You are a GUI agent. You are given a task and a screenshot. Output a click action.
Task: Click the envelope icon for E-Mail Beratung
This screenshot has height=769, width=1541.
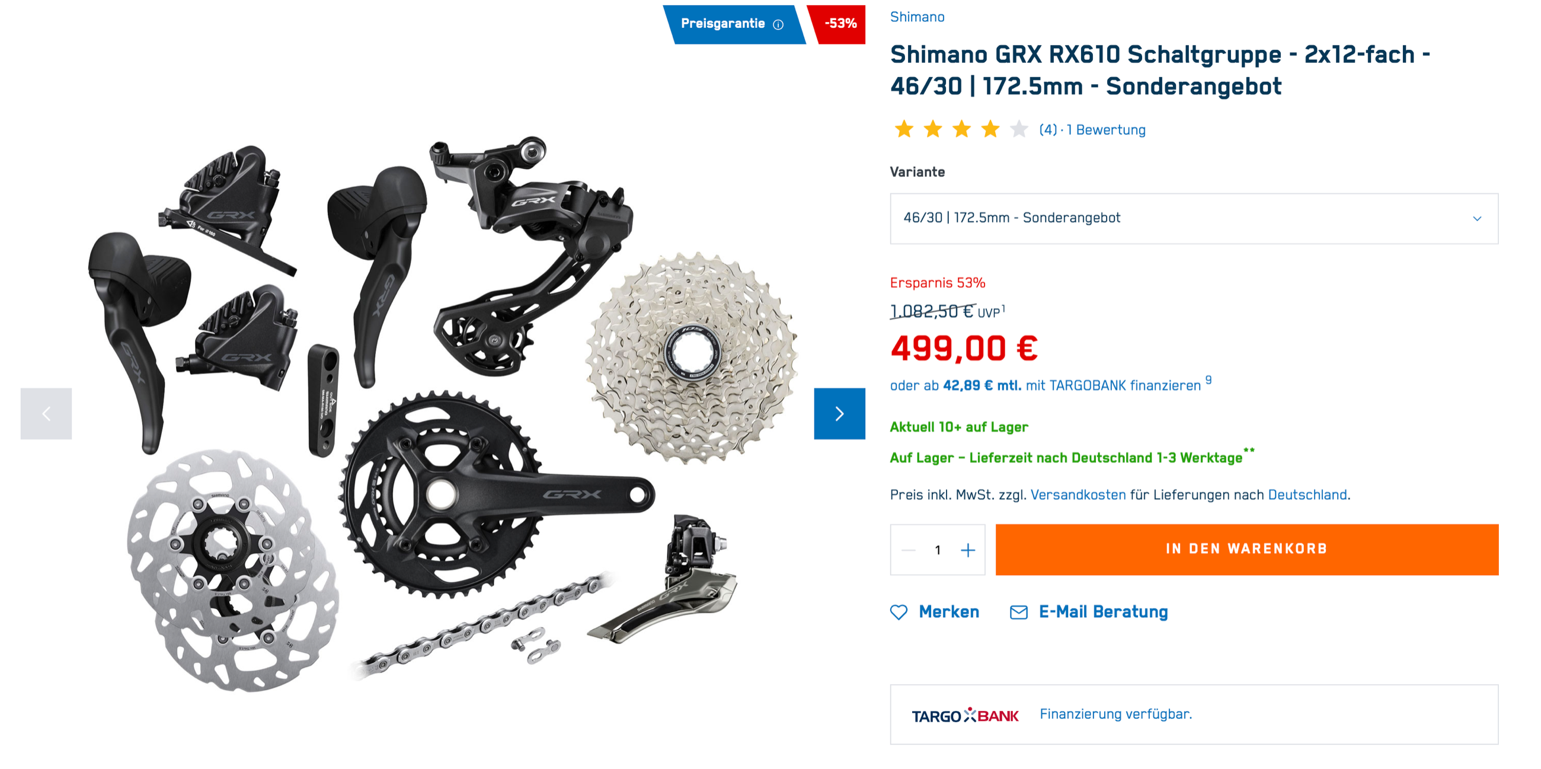tap(1018, 612)
